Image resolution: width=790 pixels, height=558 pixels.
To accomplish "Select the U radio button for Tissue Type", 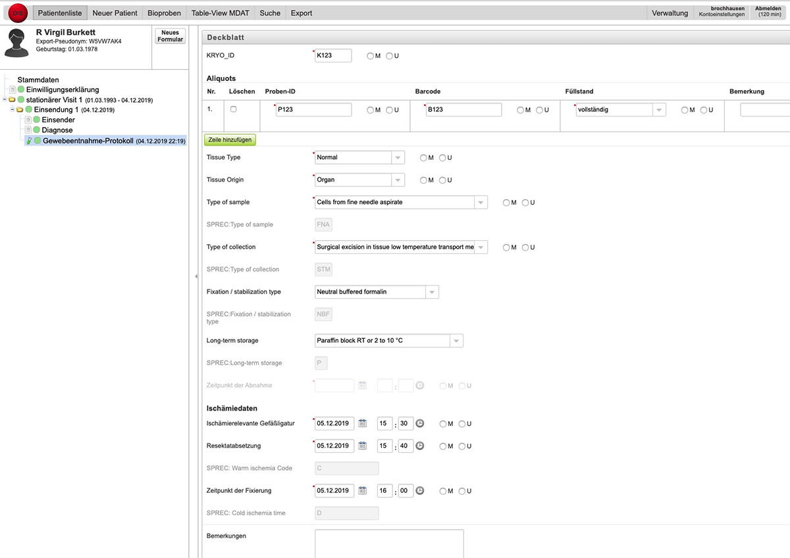I will [442, 158].
